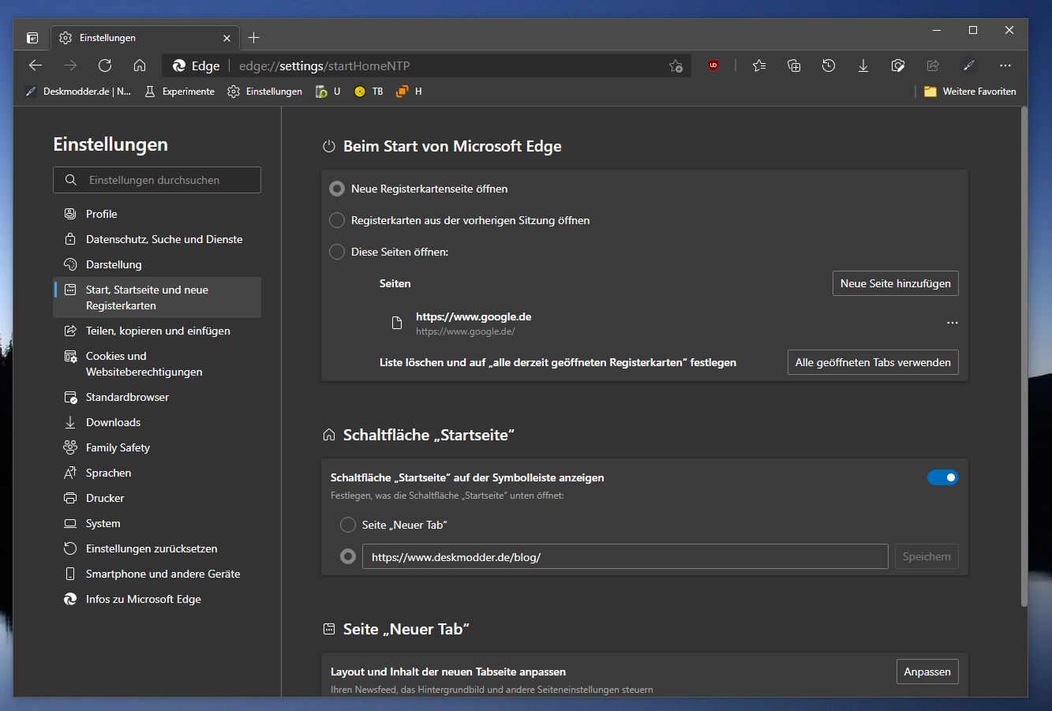Open Sprachen settings section

tap(157, 473)
